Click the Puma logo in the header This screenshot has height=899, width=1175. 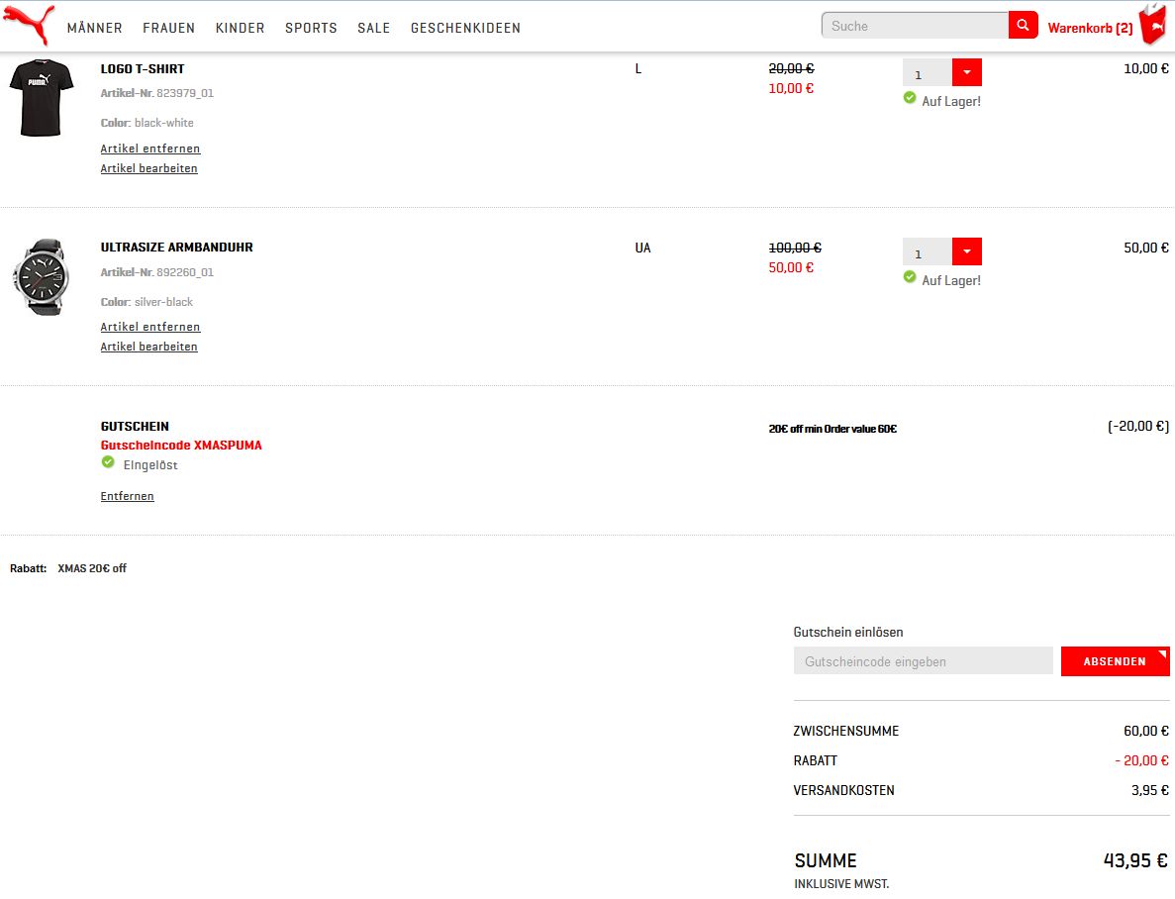pyautogui.click(x=29, y=24)
